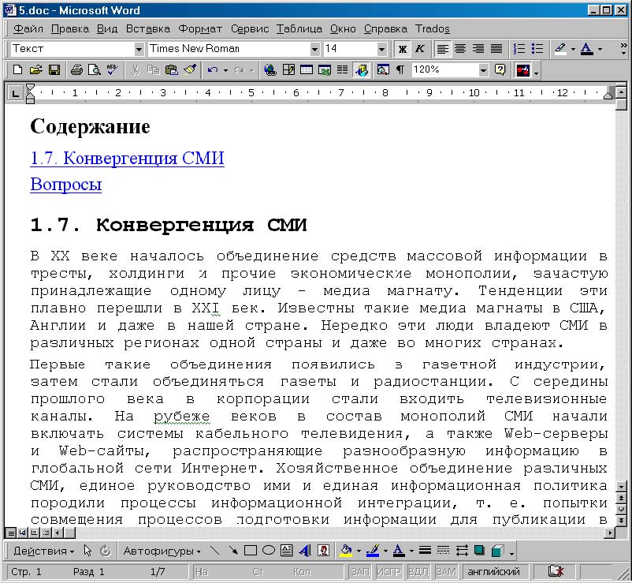The height and width of the screenshot is (583, 632).
Task: Apply the drawing toolbar font color
Action: (399, 551)
